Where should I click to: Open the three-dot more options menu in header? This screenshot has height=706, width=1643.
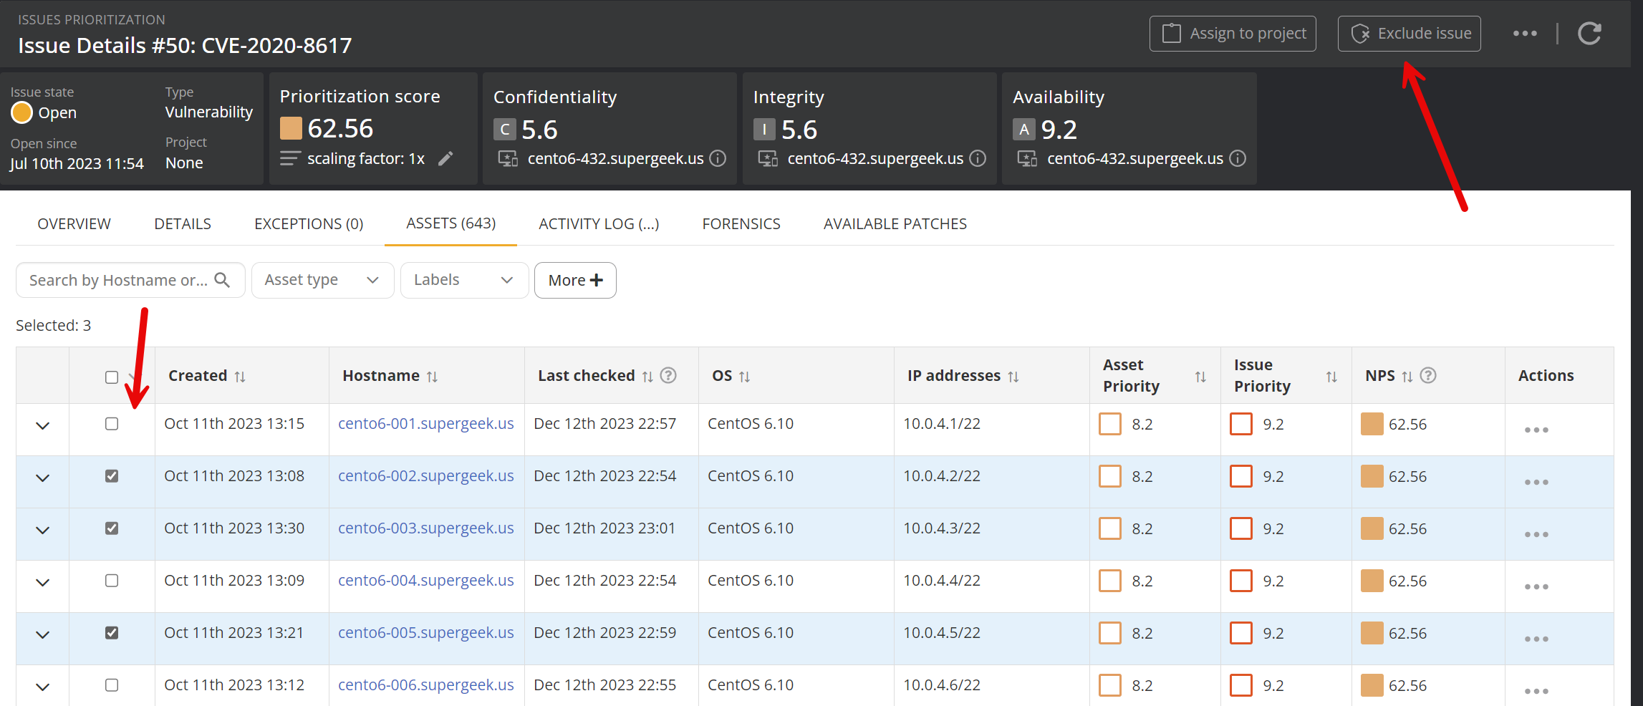pyautogui.click(x=1525, y=34)
